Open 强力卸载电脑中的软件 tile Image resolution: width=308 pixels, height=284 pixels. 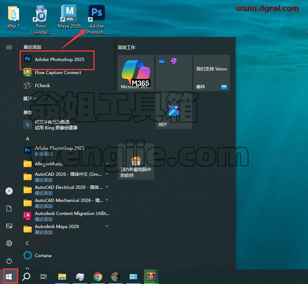(x=136, y=161)
